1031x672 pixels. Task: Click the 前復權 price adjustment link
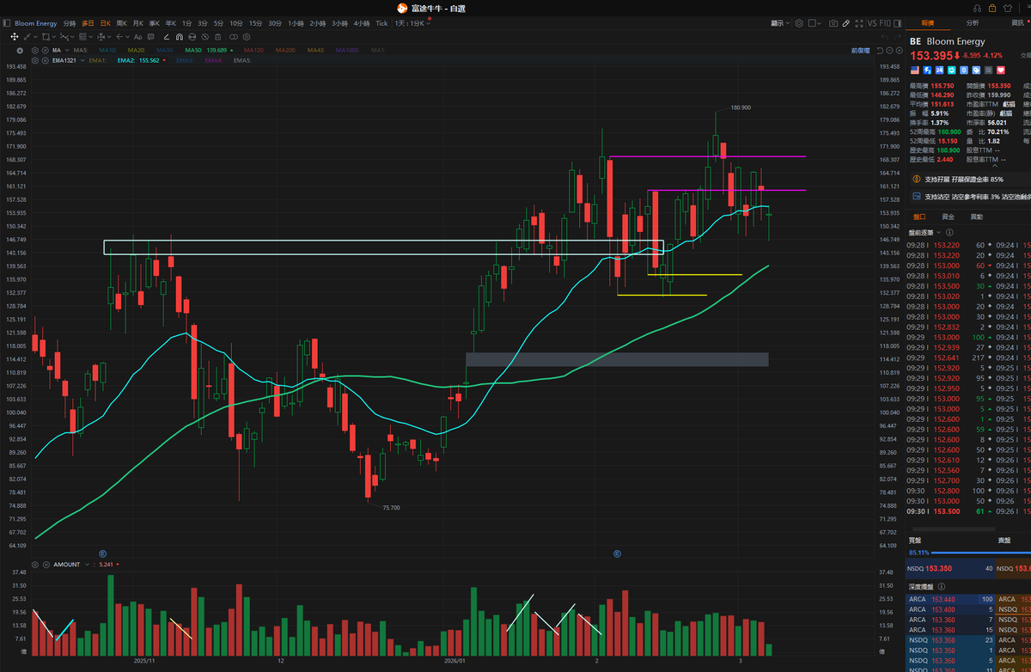[860, 51]
